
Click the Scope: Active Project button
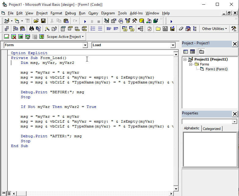point(65,37)
